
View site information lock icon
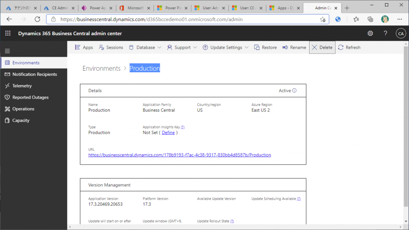click(x=54, y=19)
